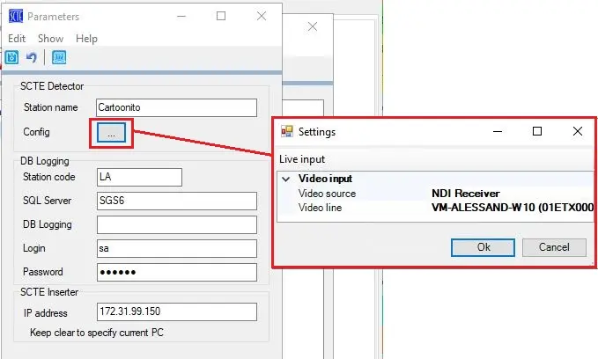Screen dimensions: 598x359
Task: Open the Edit menu
Action: (x=17, y=39)
